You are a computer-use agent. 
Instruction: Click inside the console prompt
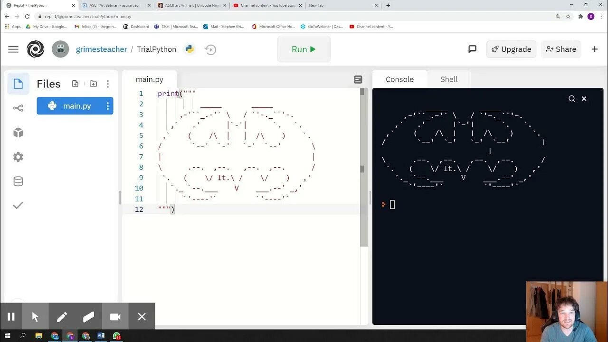pyautogui.click(x=392, y=205)
